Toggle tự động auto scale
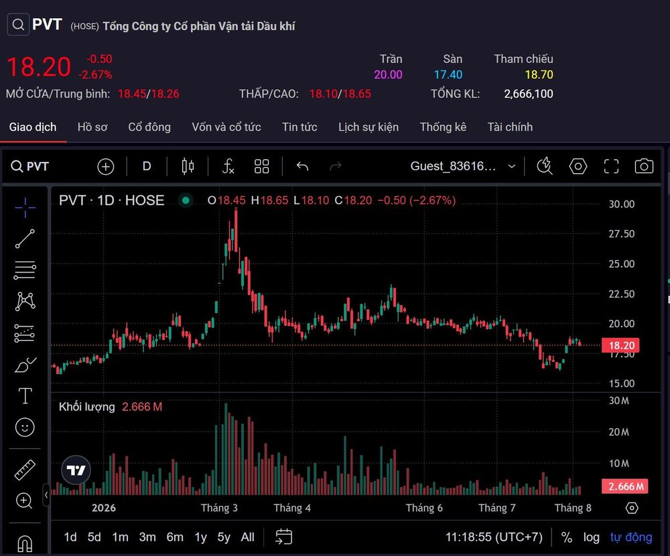 [x=631, y=537]
